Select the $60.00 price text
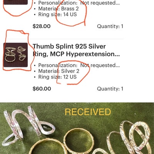This screenshot has width=154, height=154. point(42,89)
